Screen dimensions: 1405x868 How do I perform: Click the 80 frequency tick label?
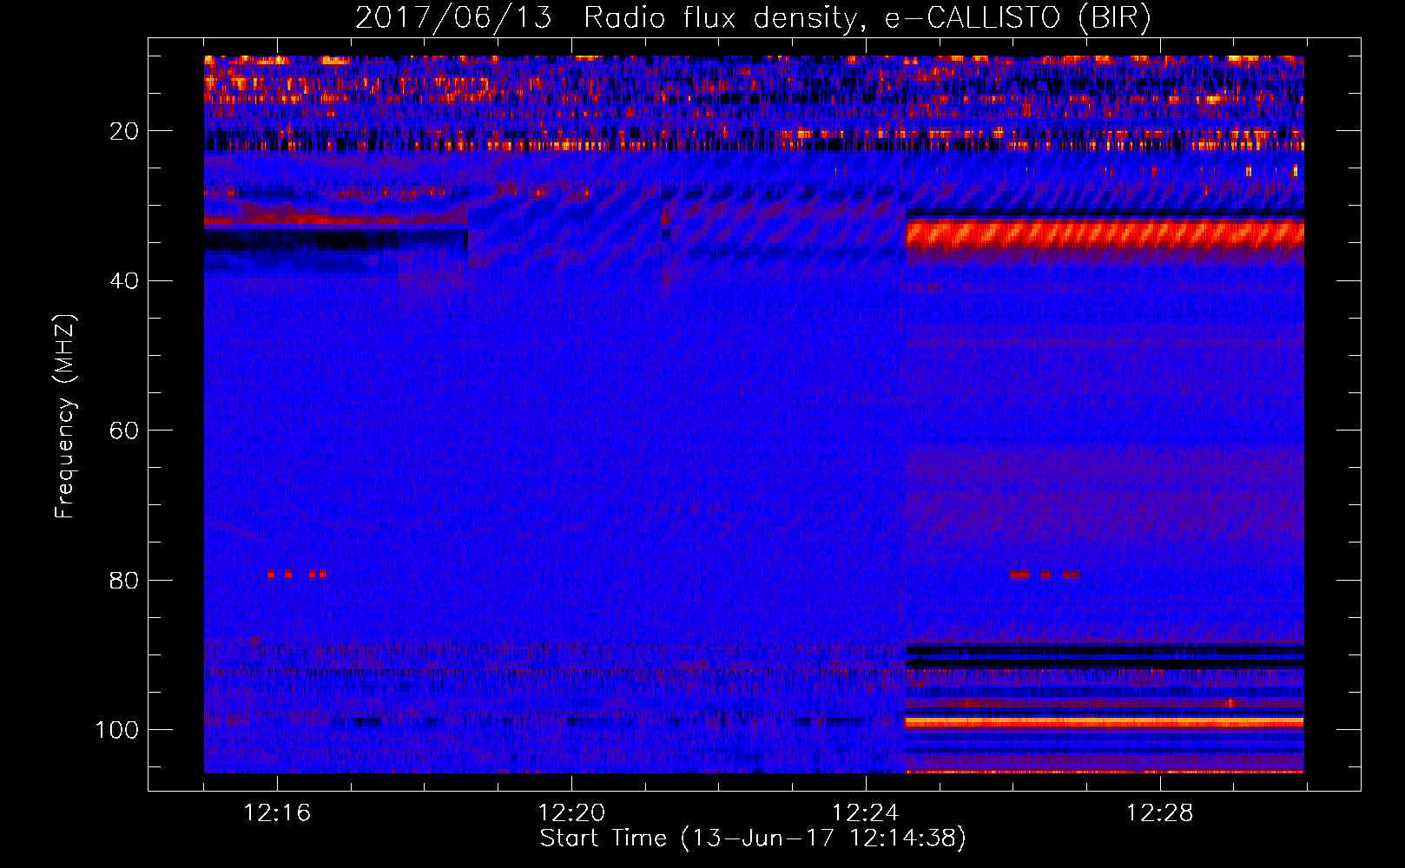coord(124,580)
